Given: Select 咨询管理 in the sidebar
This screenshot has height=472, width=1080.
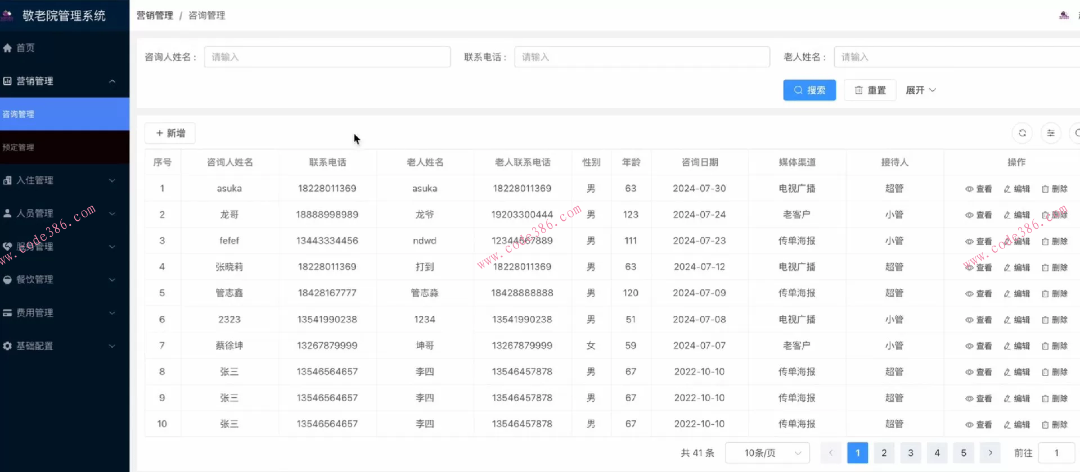Looking at the screenshot, I should point(65,114).
